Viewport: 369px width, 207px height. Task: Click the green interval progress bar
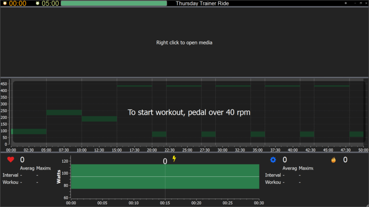(114, 3)
